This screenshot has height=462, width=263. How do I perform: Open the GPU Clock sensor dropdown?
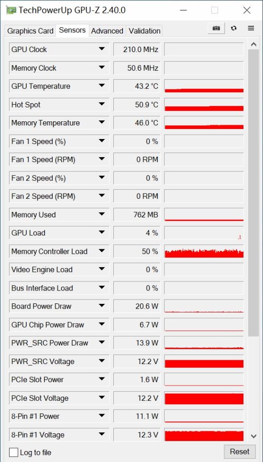coord(102,49)
